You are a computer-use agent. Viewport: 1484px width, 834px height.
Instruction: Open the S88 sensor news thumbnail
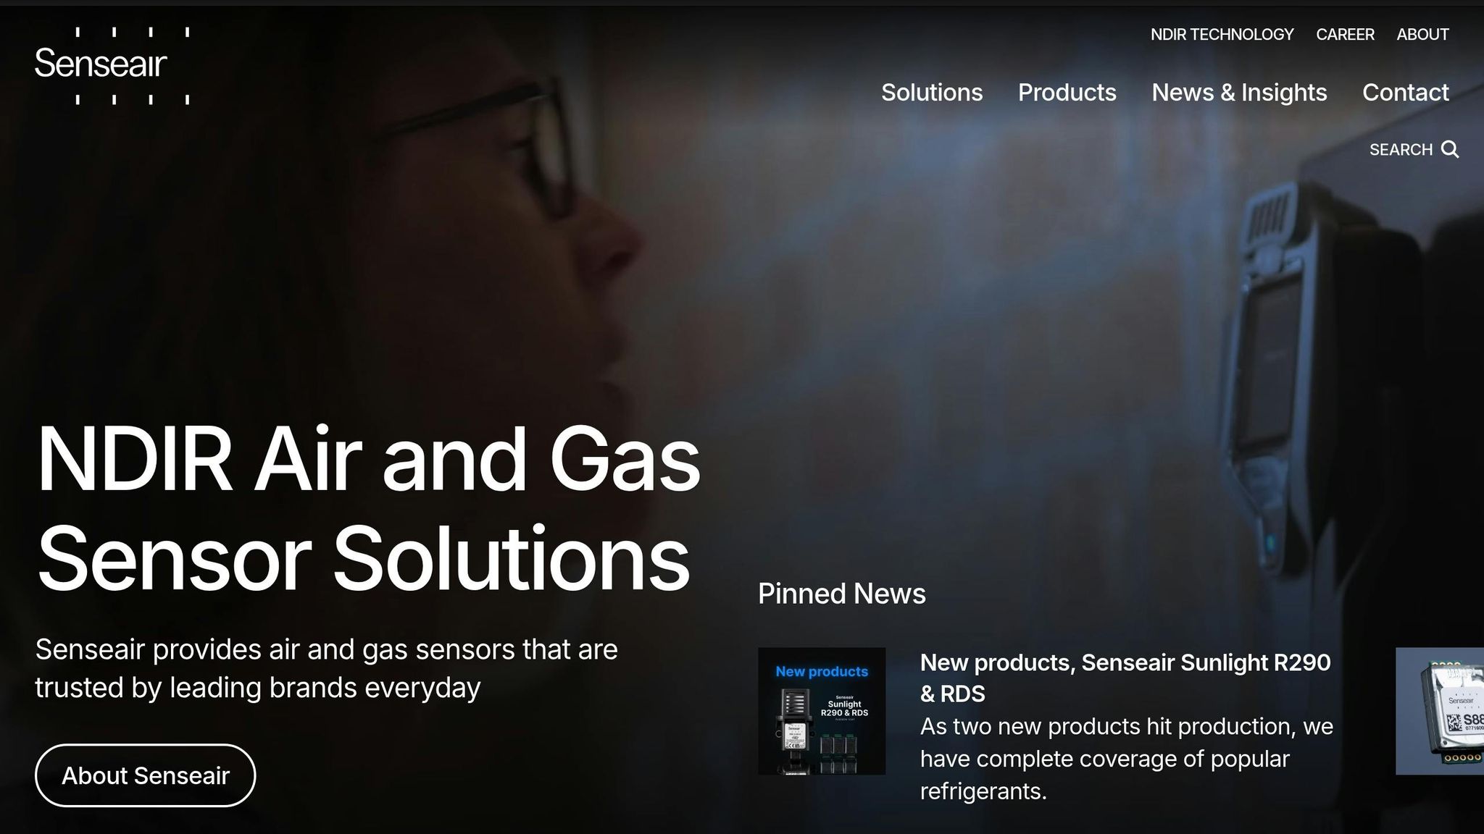pos(1440,711)
